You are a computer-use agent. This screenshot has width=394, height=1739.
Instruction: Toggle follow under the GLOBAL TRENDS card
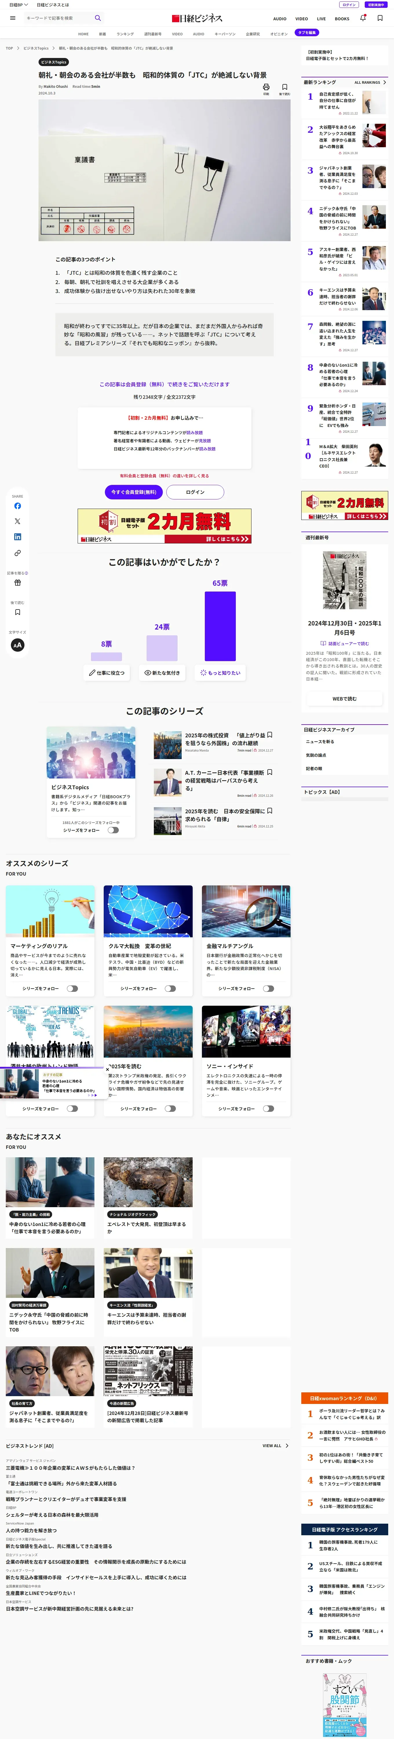click(x=72, y=1109)
